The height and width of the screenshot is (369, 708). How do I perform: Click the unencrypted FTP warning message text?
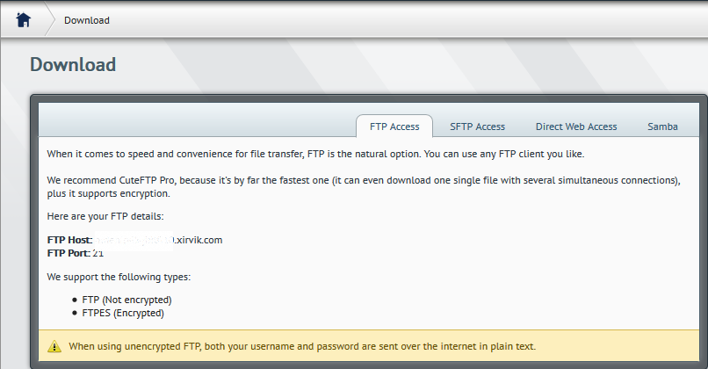(302, 346)
